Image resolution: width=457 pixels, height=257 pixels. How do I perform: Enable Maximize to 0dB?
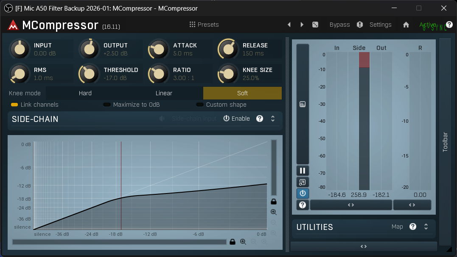pos(132,105)
